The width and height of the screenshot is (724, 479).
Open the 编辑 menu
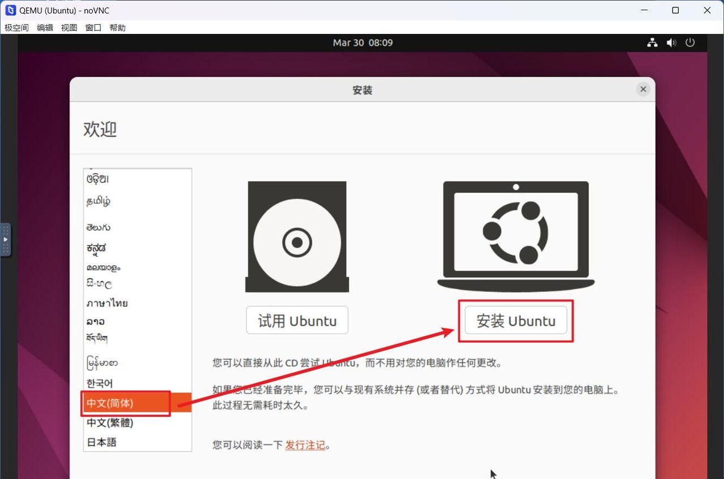point(45,27)
